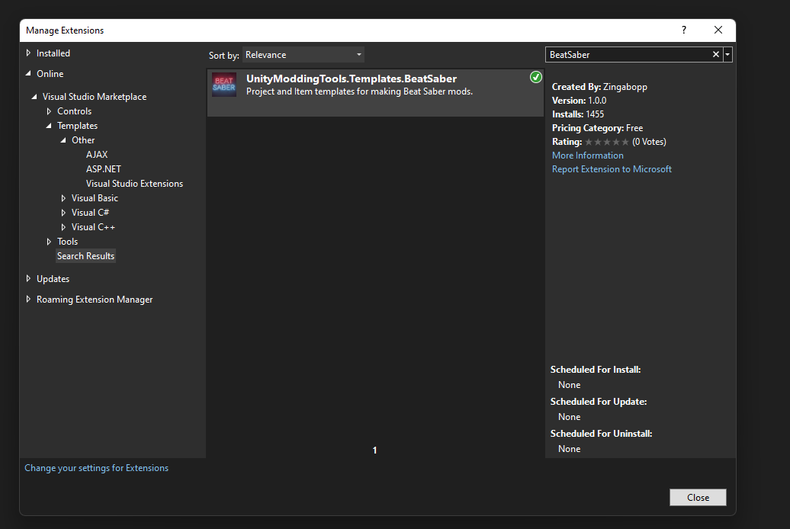This screenshot has width=790, height=529.
Task: Click the Close button
Action: [698, 497]
